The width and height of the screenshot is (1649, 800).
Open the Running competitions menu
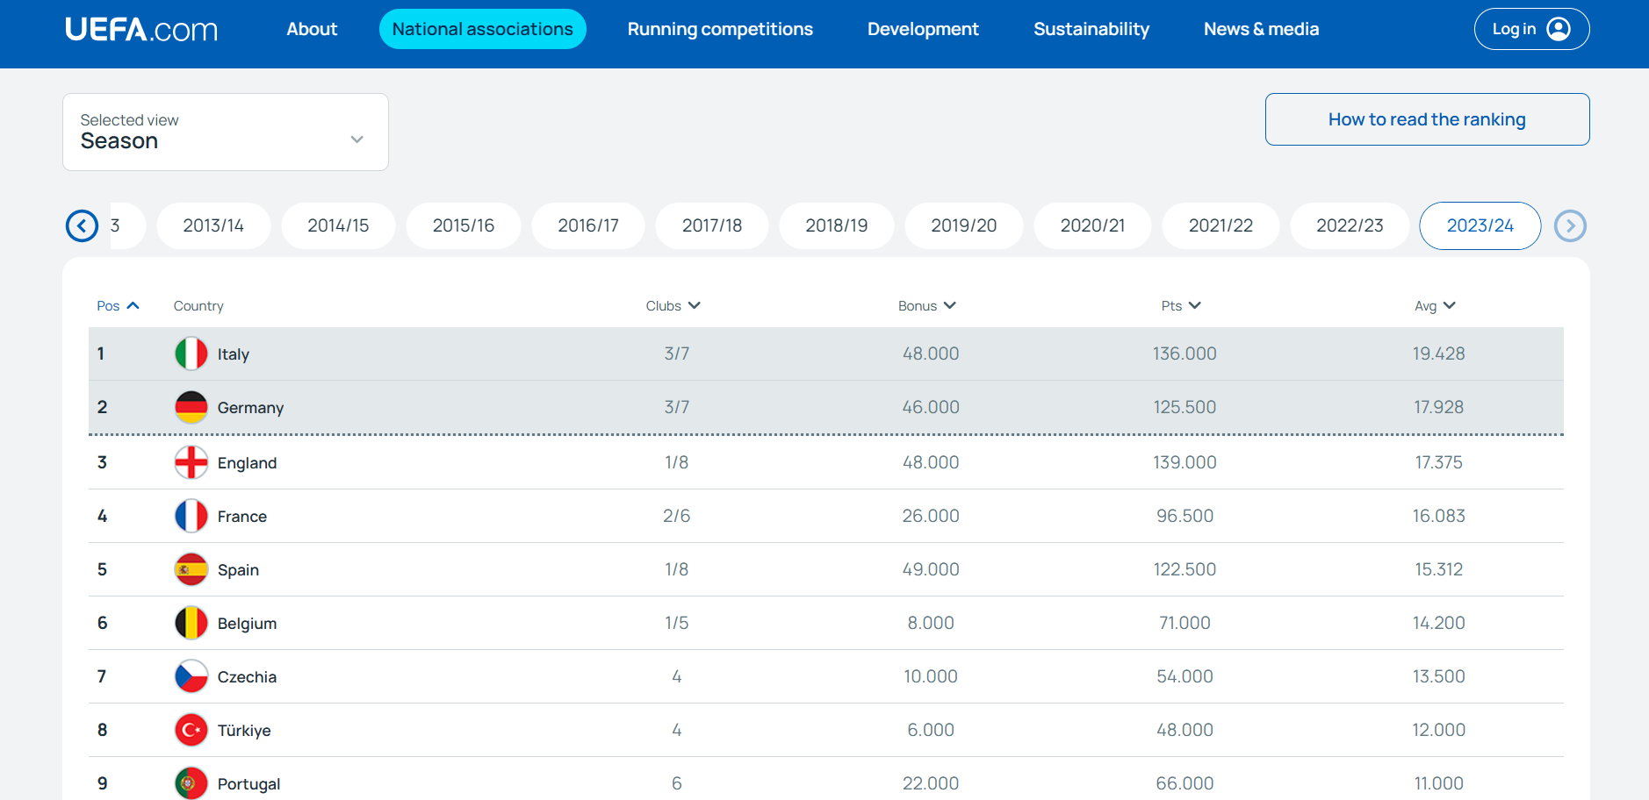click(x=720, y=30)
